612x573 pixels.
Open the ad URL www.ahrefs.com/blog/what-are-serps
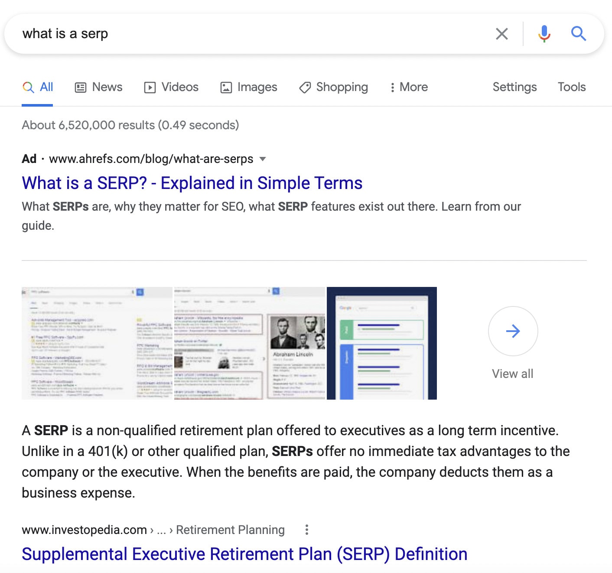point(151,159)
